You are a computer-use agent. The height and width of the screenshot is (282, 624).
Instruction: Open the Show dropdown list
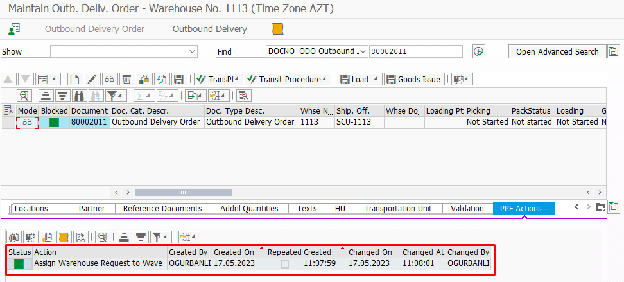click(192, 51)
